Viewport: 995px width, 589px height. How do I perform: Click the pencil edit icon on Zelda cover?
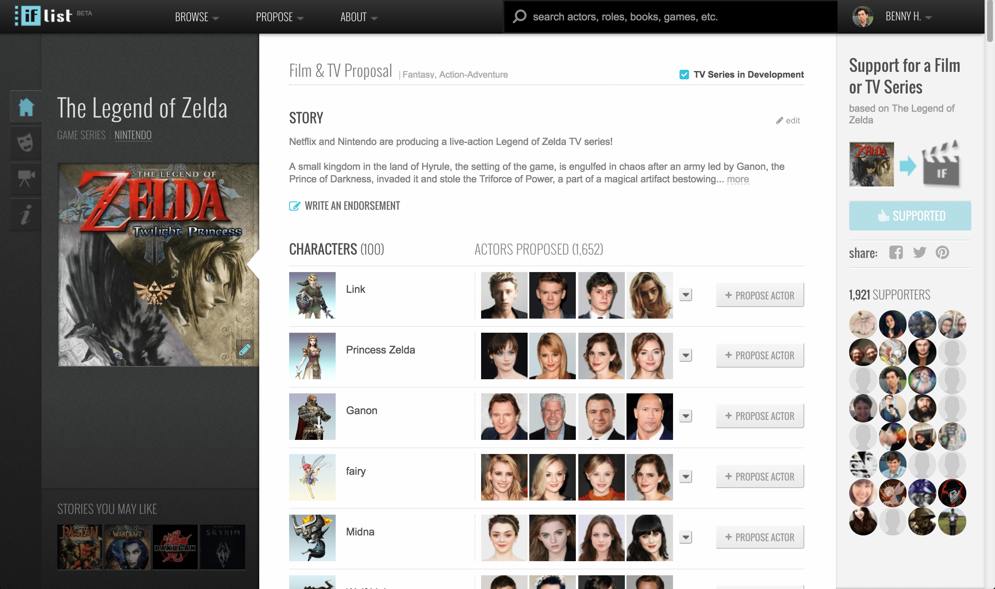(x=245, y=349)
